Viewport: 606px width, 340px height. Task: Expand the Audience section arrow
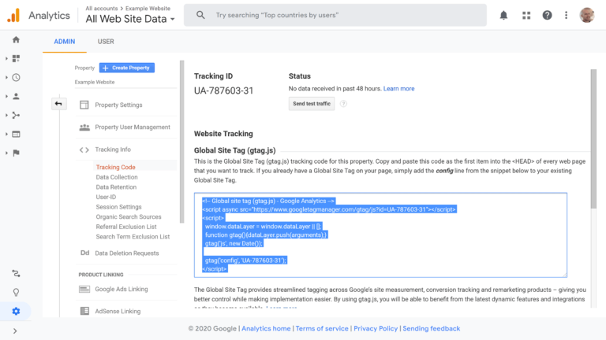point(6,96)
